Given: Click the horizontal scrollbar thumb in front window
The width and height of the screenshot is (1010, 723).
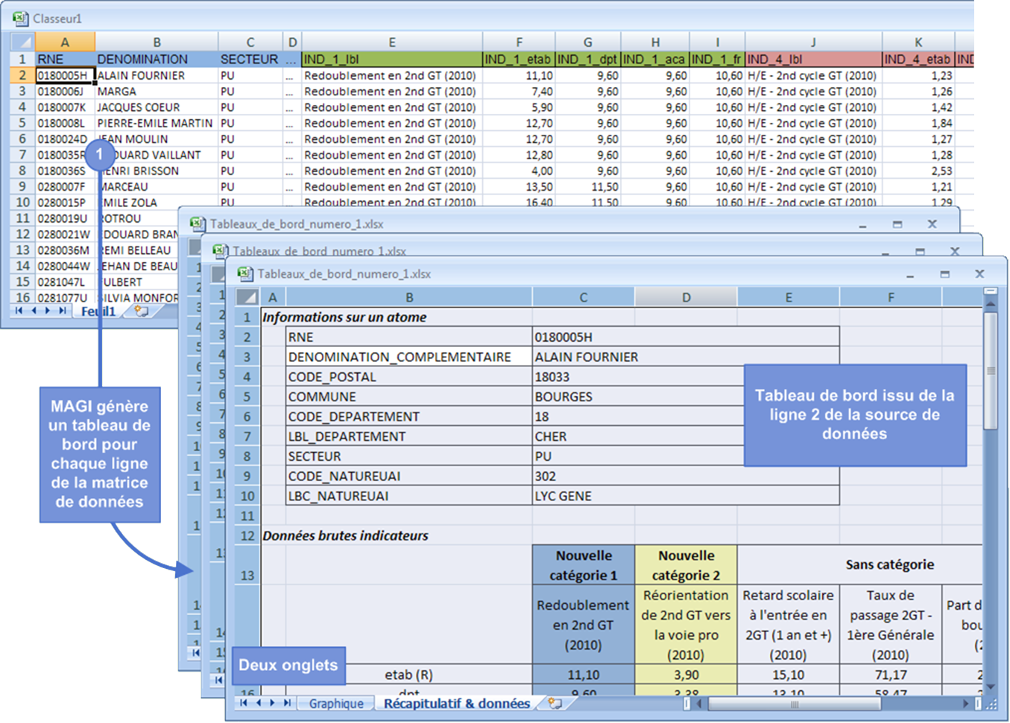Looking at the screenshot, I should tap(795, 704).
